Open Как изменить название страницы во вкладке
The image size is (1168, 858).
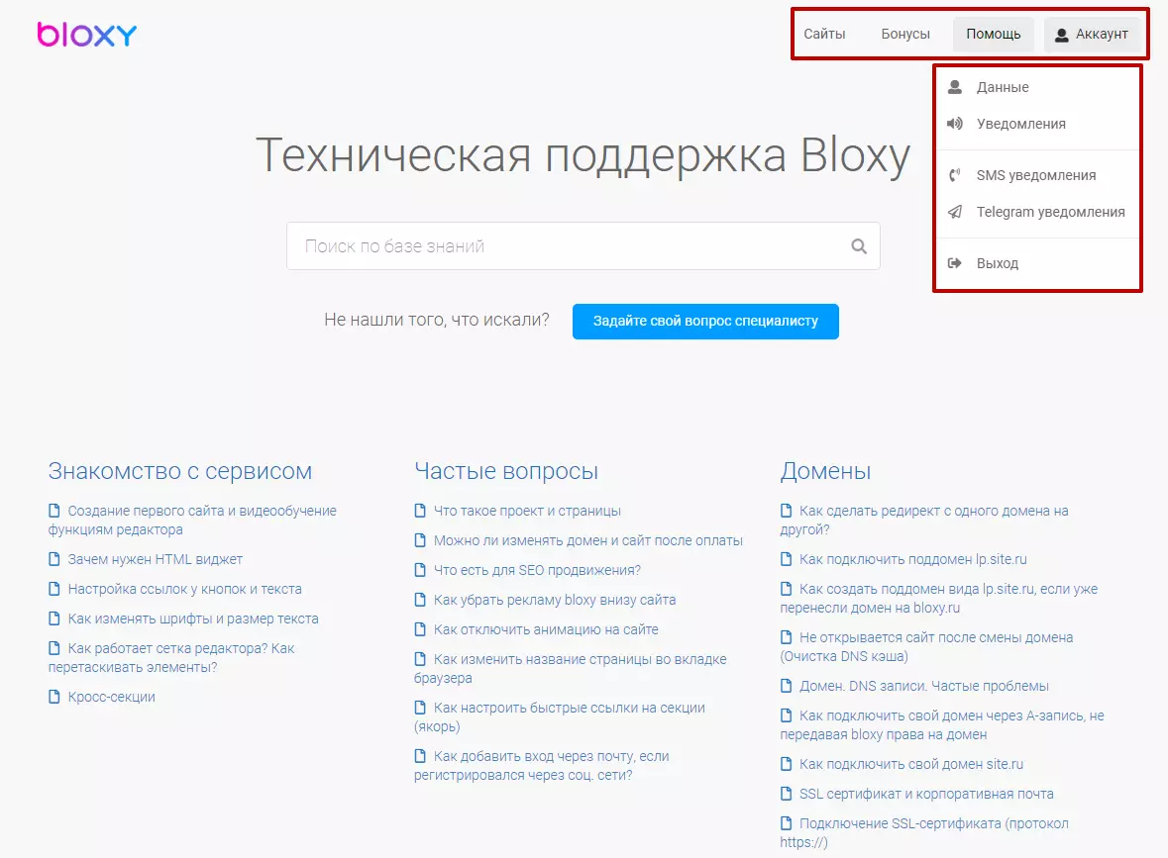pos(571,668)
